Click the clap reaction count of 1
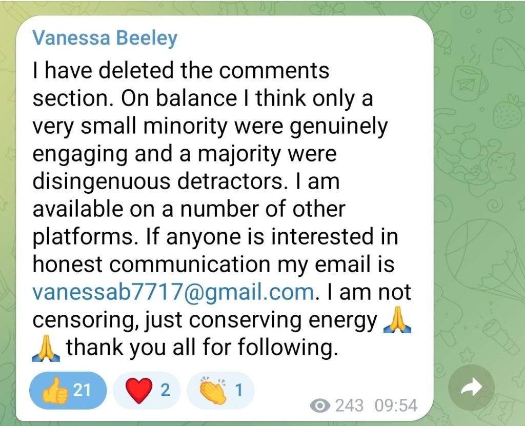Viewport: 525px width, 426px height. point(238,391)
